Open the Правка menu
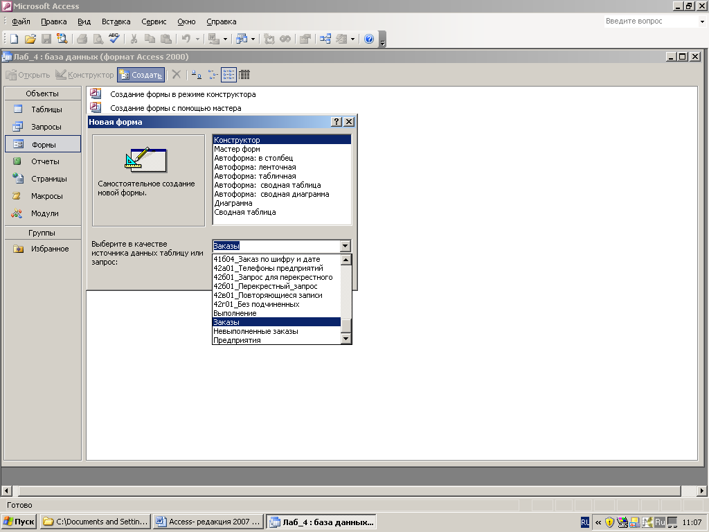Viewport: 709px width, 532px height. click(54, 21)
